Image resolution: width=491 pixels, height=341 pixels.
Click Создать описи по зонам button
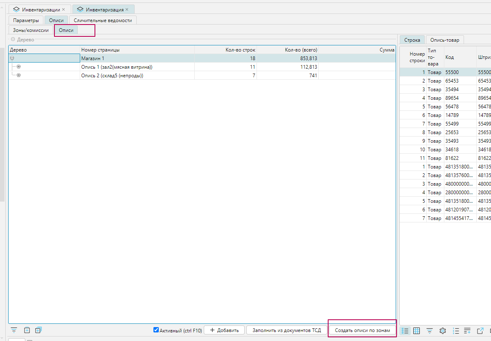pos(362,330)
